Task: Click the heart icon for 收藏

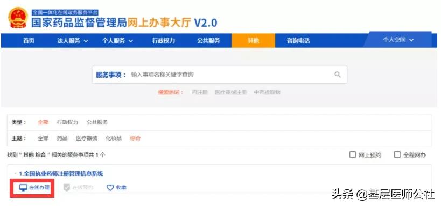Action: coord(110,188)
